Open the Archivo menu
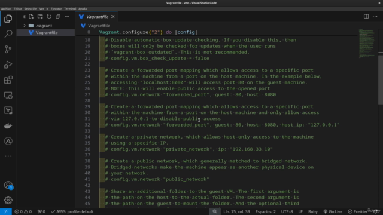The width and height of the screenshot is (383, 215). click(6, 8)
